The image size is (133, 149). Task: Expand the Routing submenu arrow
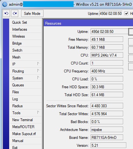tap(38, 71)
